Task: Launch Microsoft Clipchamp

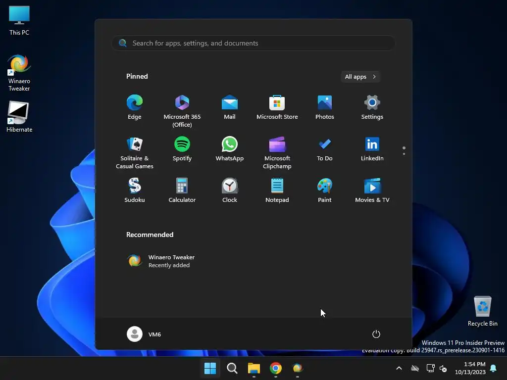Action: (x=277, y=153)
